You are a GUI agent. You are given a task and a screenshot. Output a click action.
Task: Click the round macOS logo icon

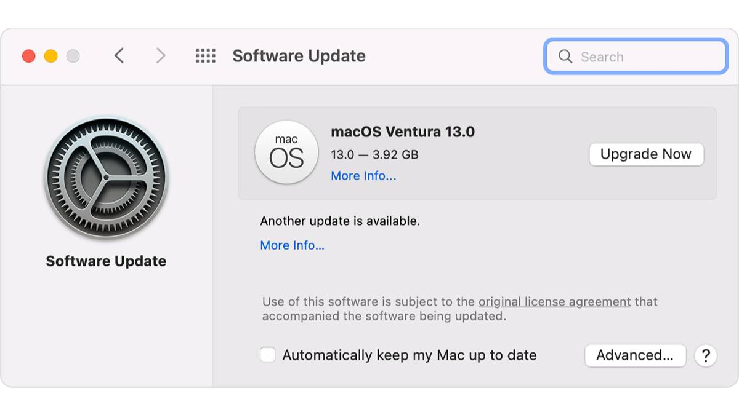pyautogui.click(x=286, y=152)
